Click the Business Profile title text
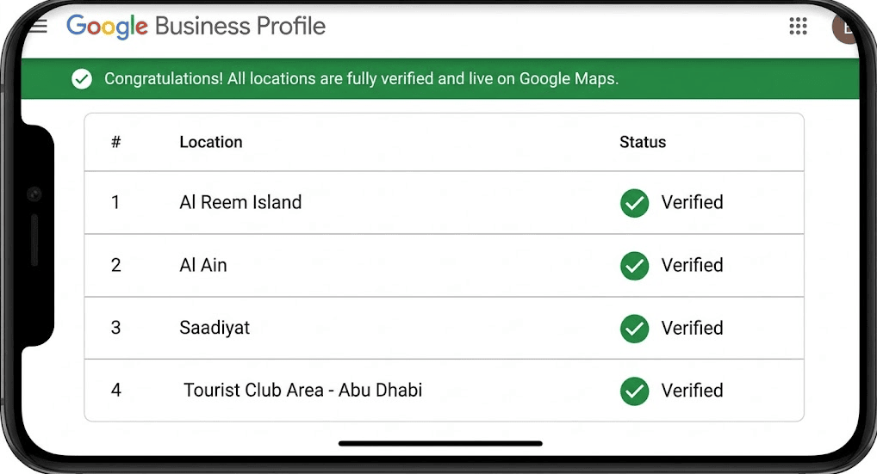 pos(240,26)
